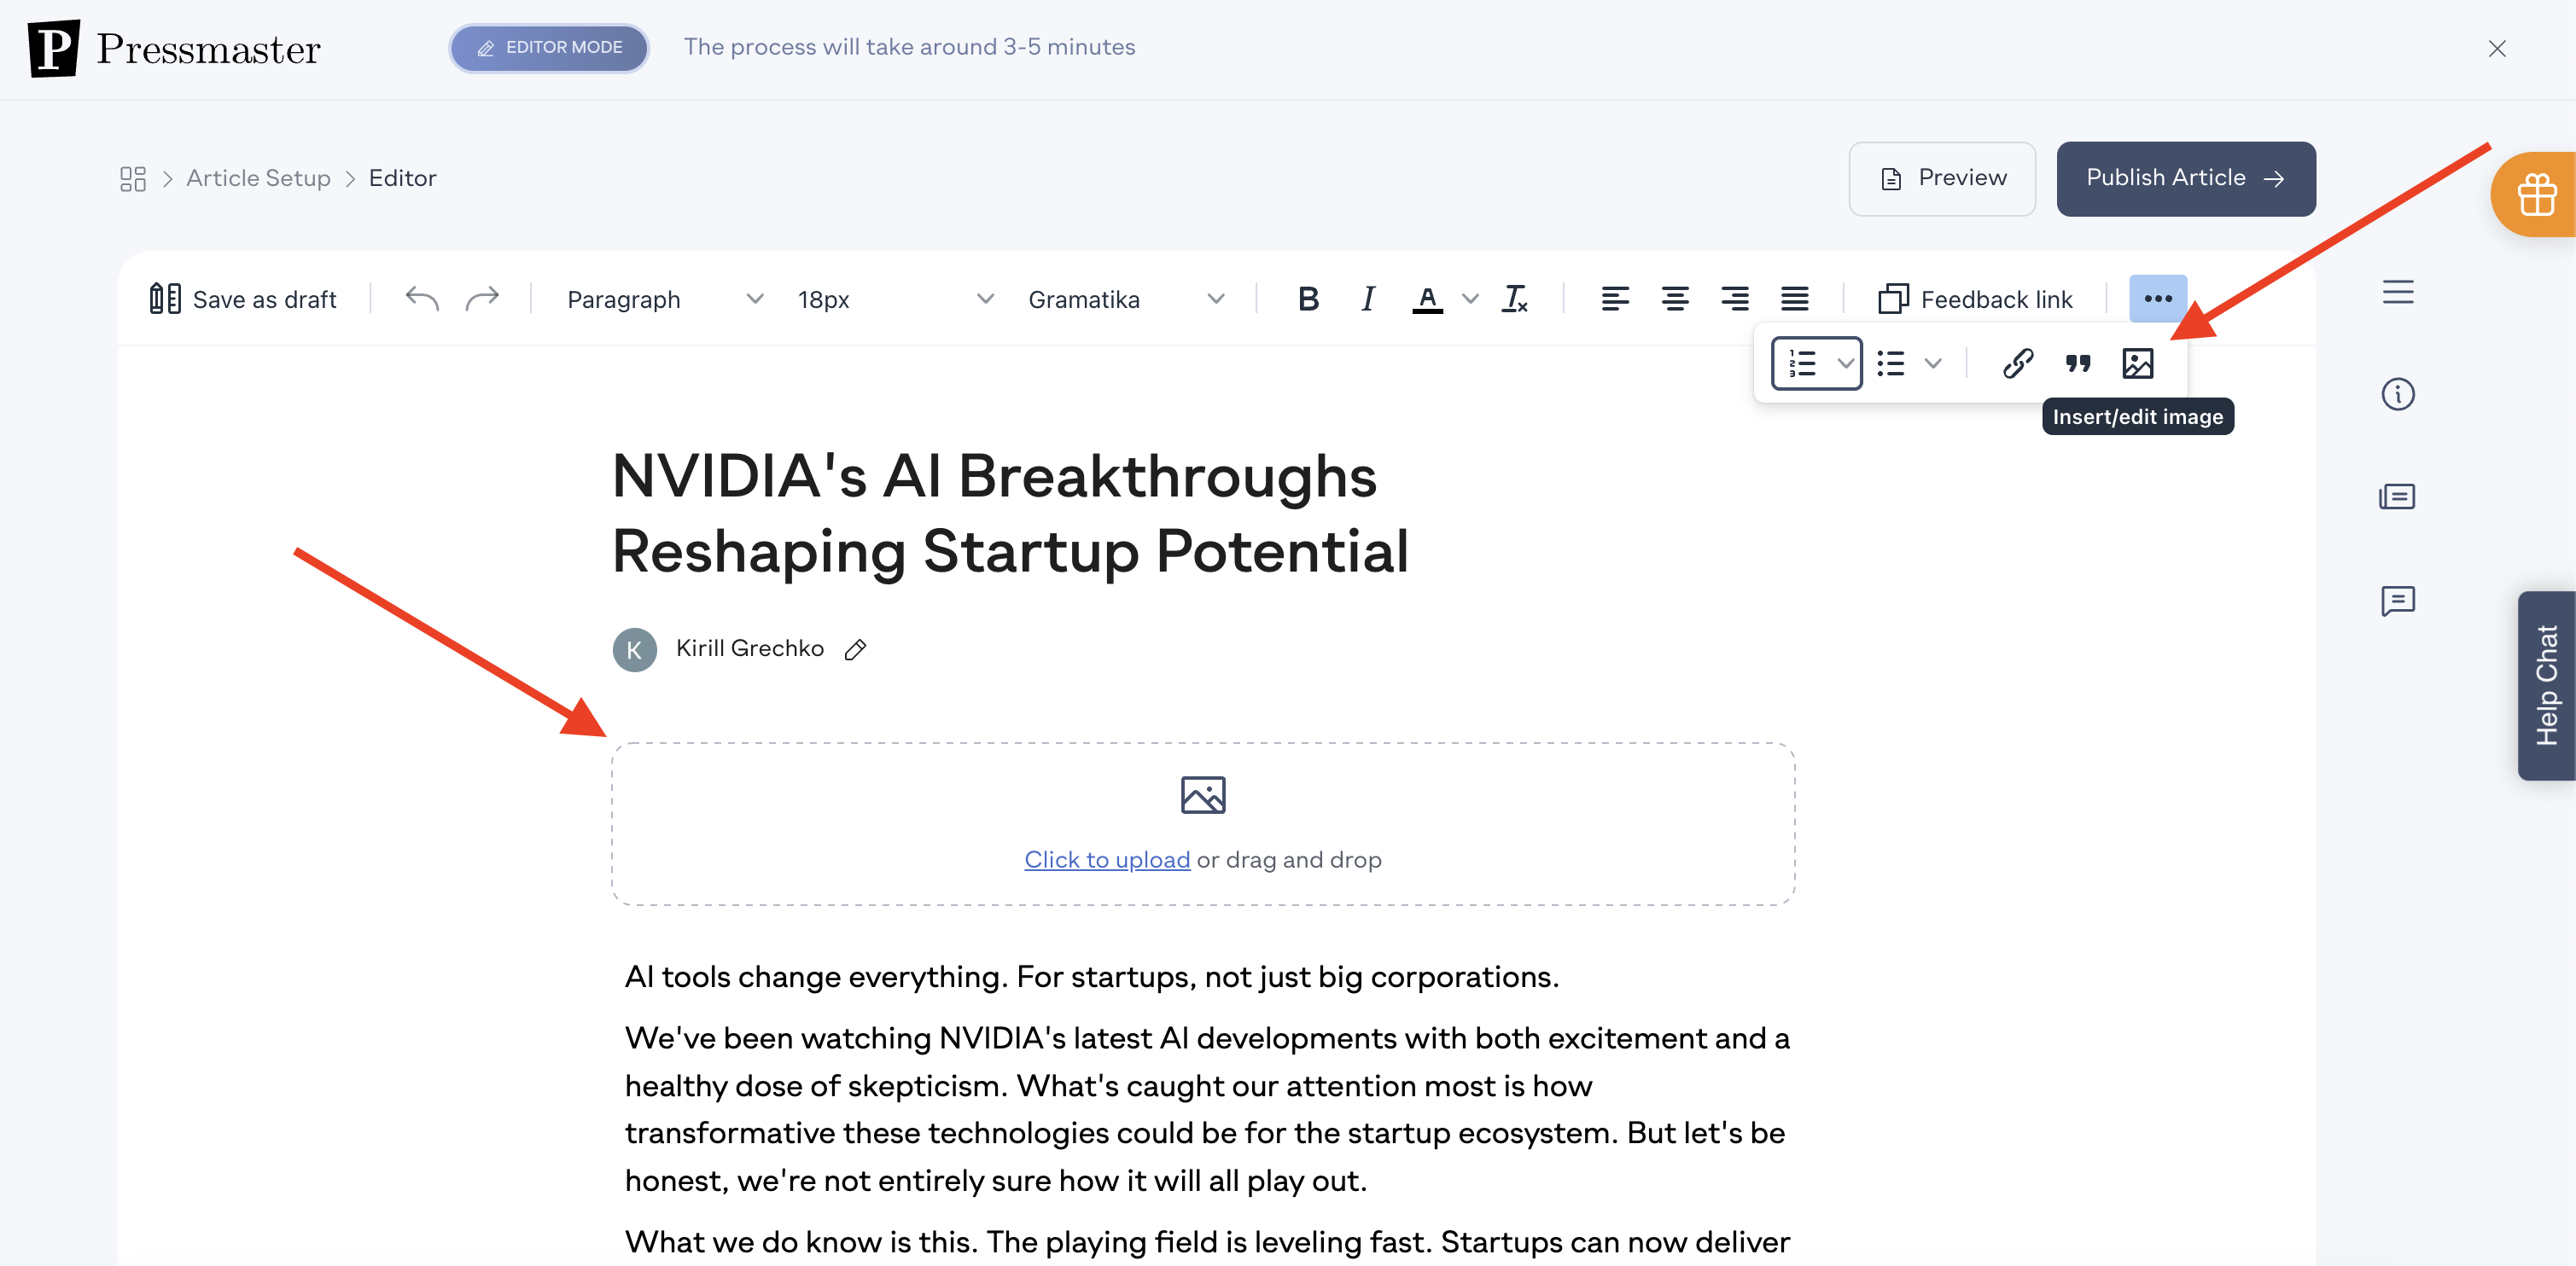Insert or edit a link
2576x1266 pixels.
[2018, 363]
